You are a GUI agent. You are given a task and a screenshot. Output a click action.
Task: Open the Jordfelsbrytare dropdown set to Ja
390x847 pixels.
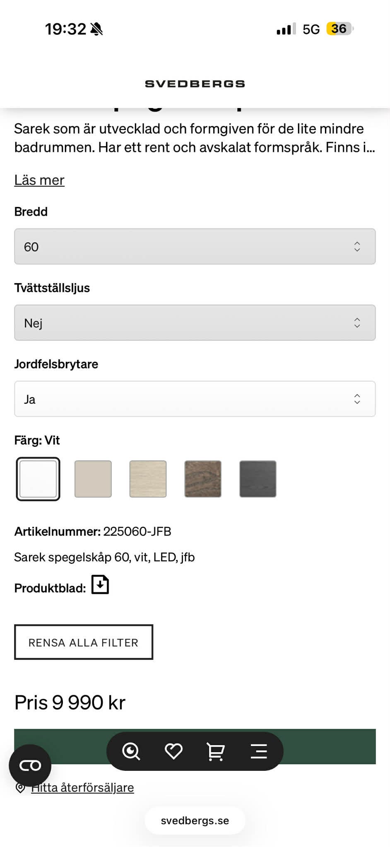[195, 399]
